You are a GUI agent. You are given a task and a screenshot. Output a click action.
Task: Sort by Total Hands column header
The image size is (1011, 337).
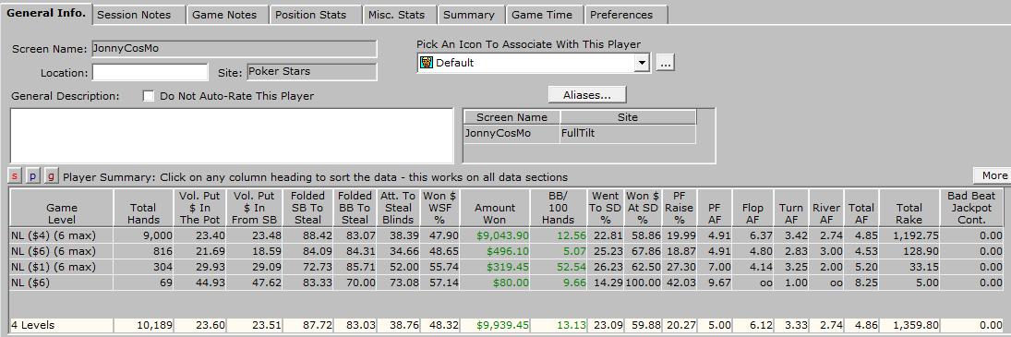coord(143,208)
